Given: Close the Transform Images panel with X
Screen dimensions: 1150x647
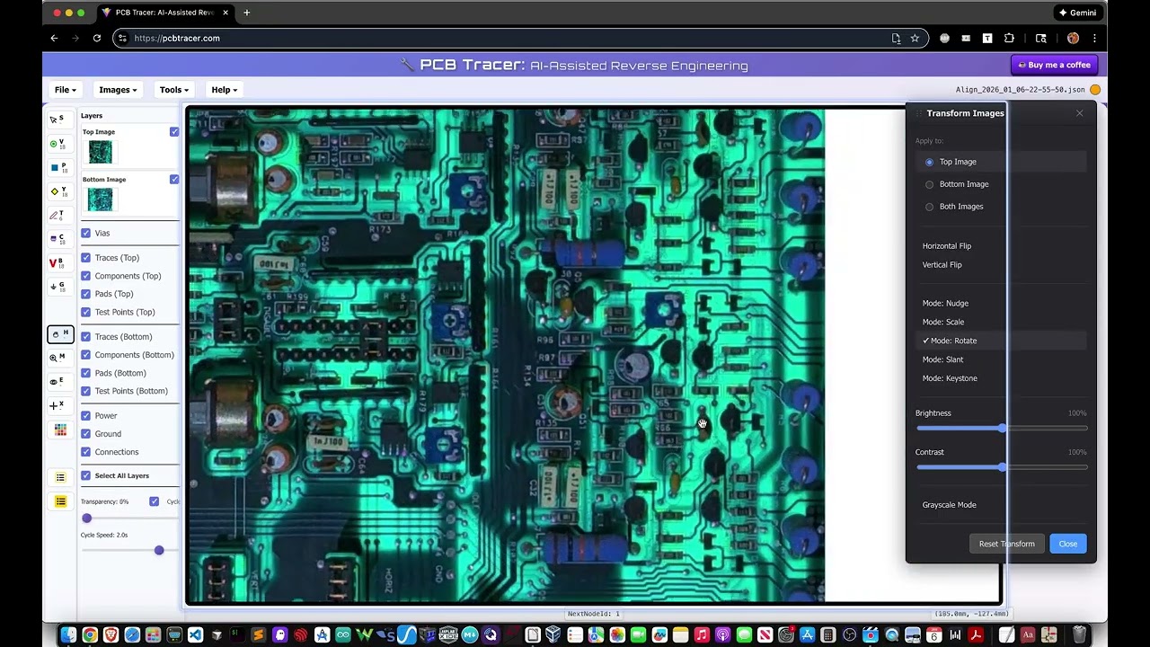Looking at the screenshot, I should click(x=1079, y=113).
